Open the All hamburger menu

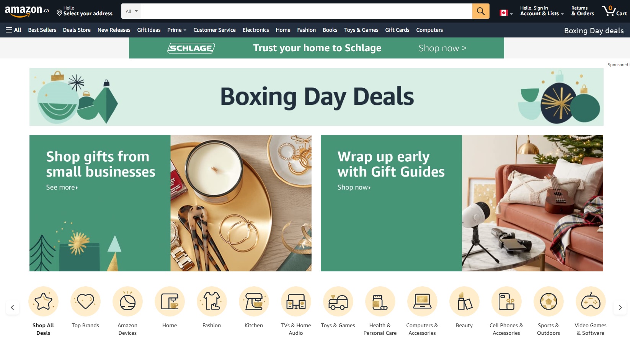pos(13,30)
